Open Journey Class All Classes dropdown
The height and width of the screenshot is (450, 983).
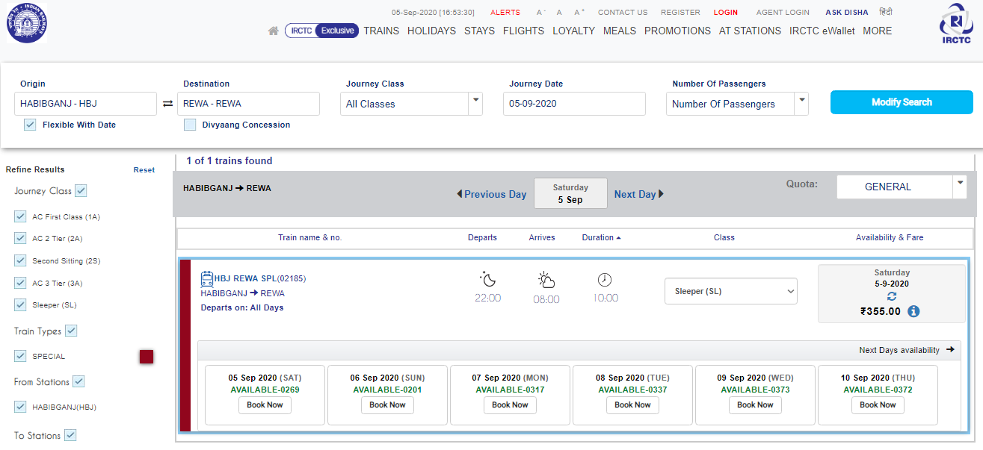pyautogui.click(x=411, y=104)
